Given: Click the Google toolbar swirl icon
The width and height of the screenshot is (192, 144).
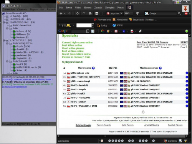Looking at the screenshot, I should [x=103, y=31].
